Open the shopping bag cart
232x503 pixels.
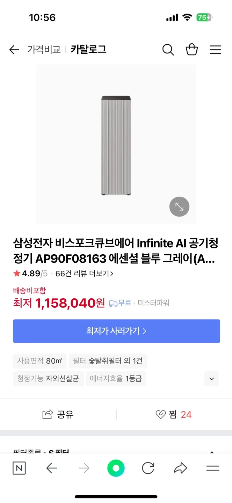[192, 50]
